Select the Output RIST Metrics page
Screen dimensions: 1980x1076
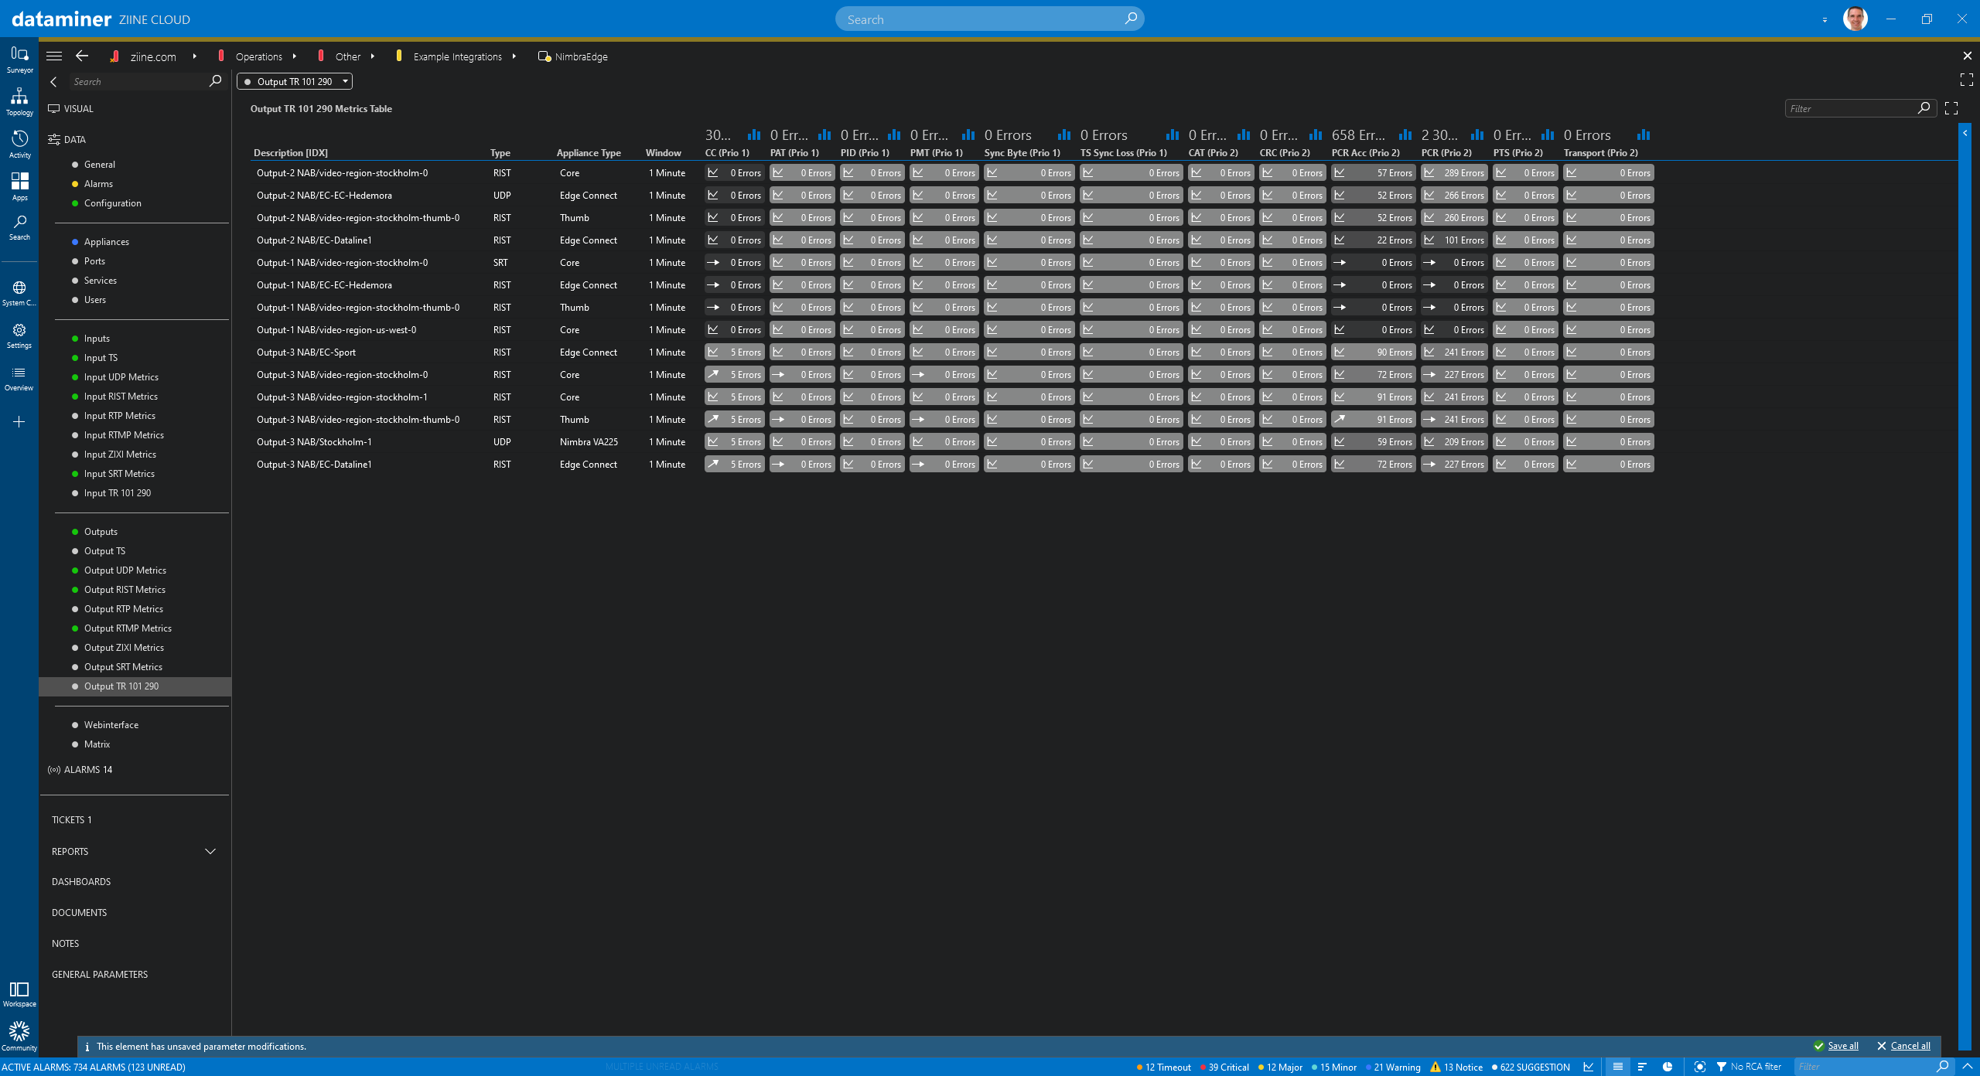pyautogui.click(x=125, y=590)
